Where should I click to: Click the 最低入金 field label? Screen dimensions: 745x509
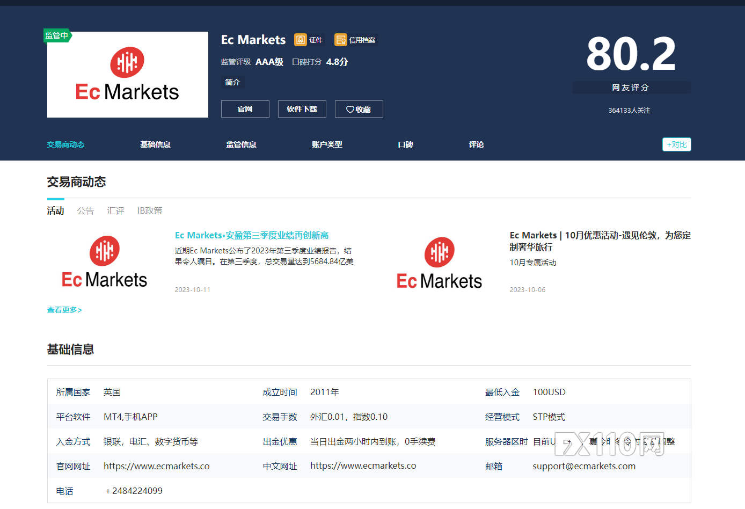click(502, 392)
